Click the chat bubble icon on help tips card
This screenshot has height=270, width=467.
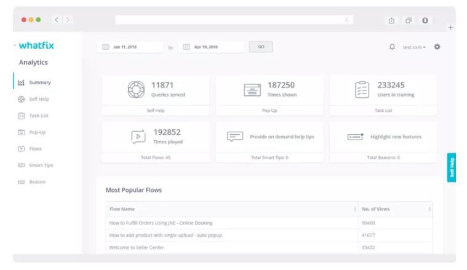[235, 137]
